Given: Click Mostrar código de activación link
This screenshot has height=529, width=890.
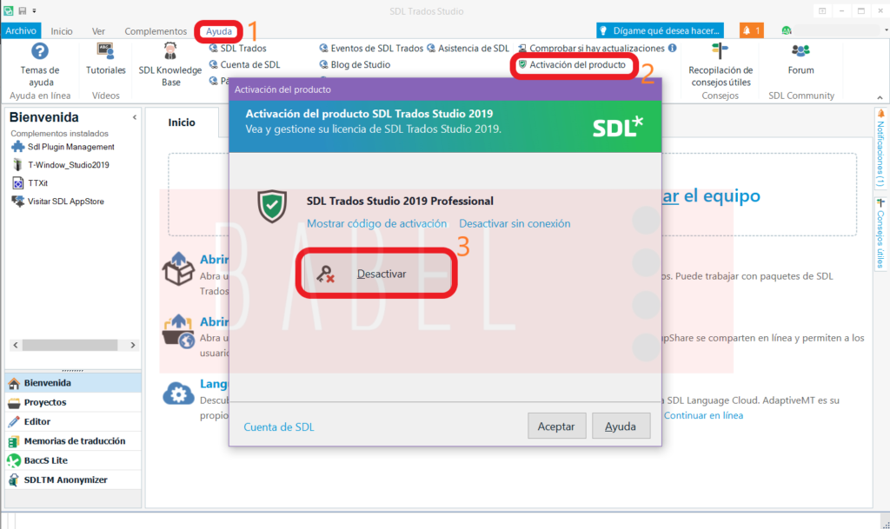Looking at the screenshot, I should [x=377, y=223].
